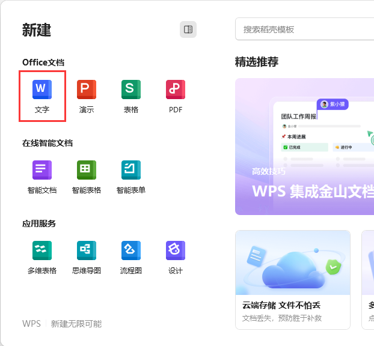Open new 智能表格 smart sheet
Screen dimensions: 374x346
(87, 177)
